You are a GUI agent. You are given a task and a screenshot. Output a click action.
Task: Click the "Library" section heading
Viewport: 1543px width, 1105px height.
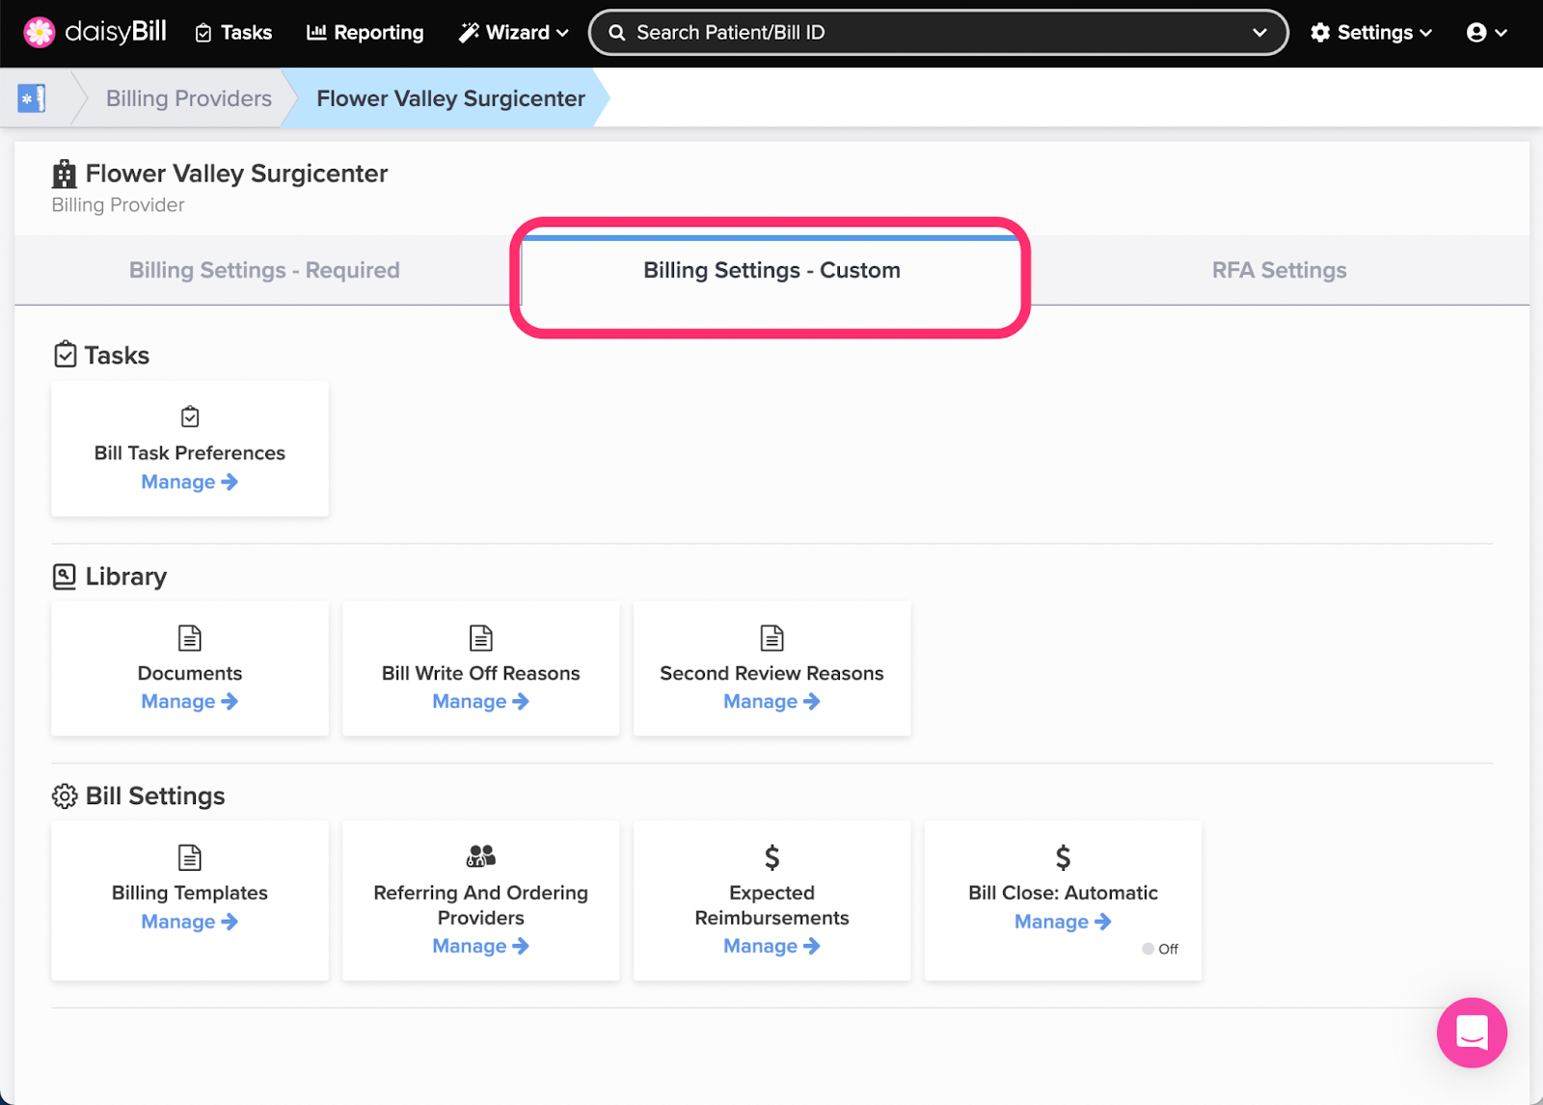(125, 577)
